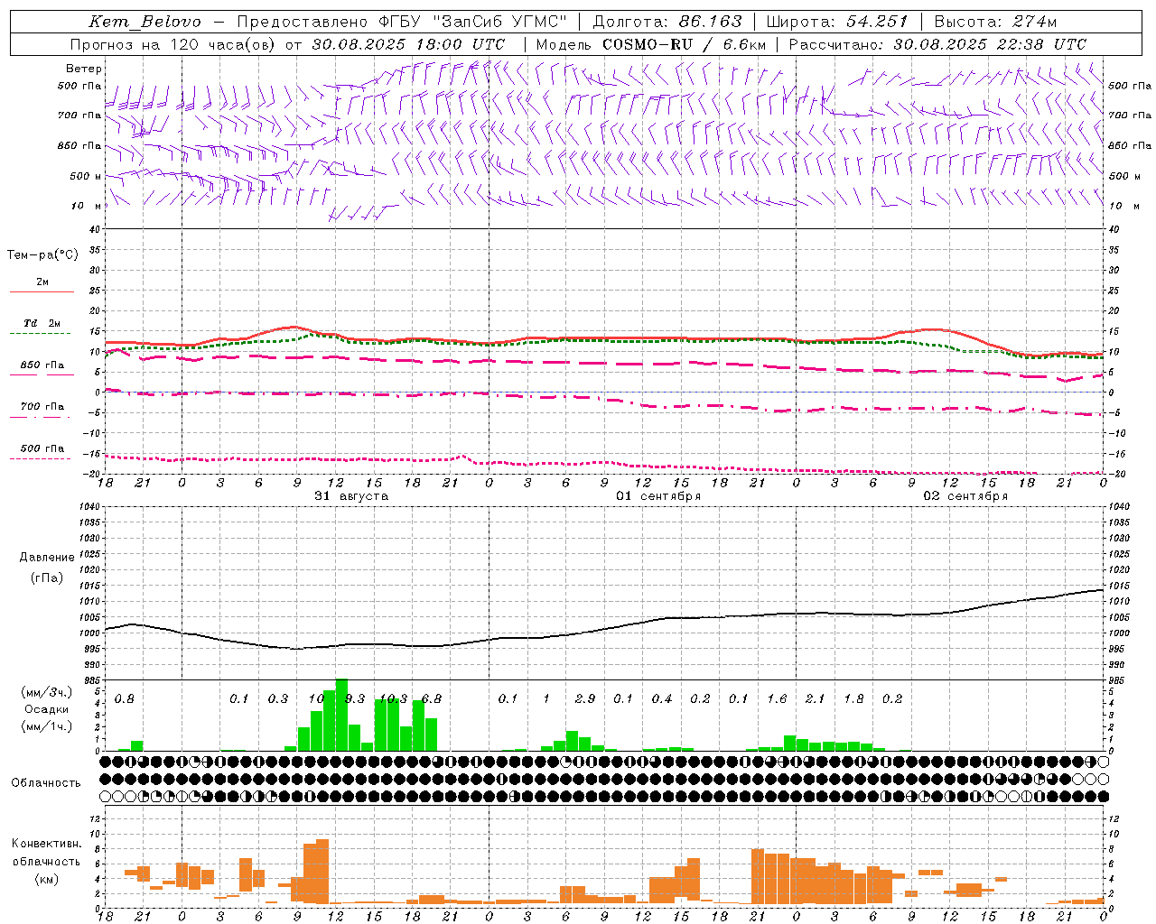This screenshot has width=1156, height=924.
Task: Click the Осадки precipitation label
Action: tap(46, 709)
